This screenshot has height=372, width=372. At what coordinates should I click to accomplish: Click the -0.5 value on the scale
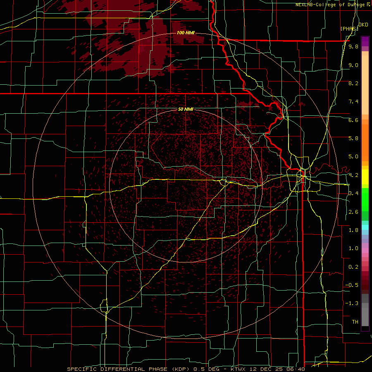click(x=352, y=285)
